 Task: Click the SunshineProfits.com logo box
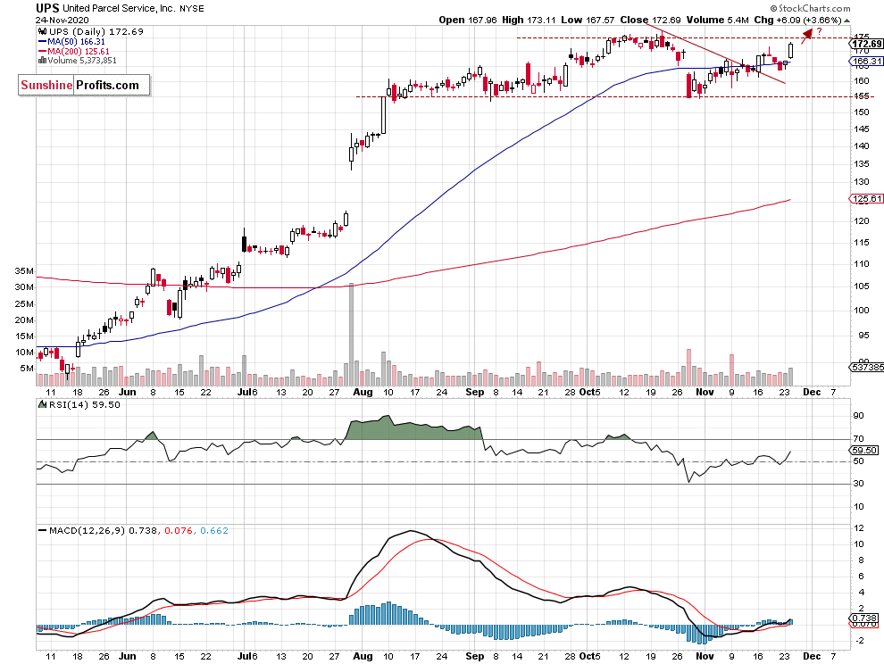(x=84, y=85)
